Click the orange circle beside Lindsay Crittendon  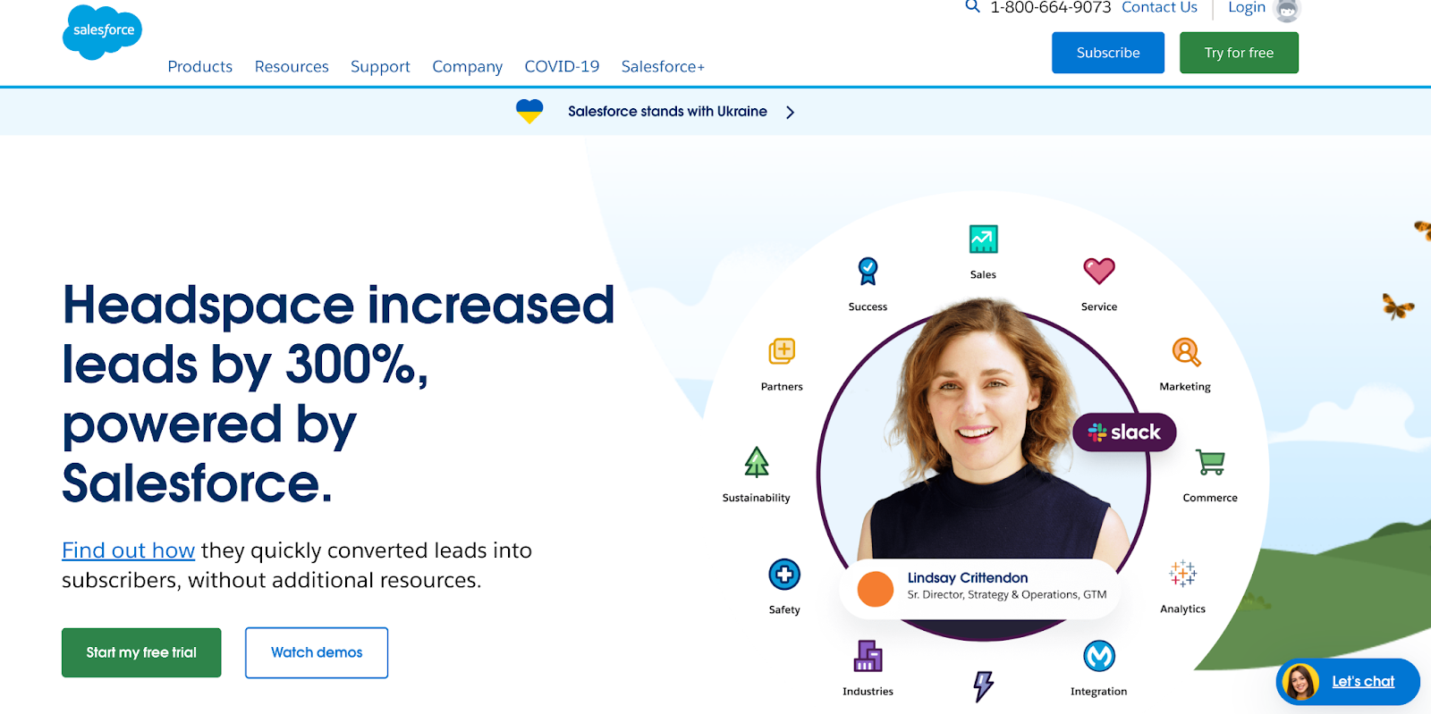click(876, 589)
